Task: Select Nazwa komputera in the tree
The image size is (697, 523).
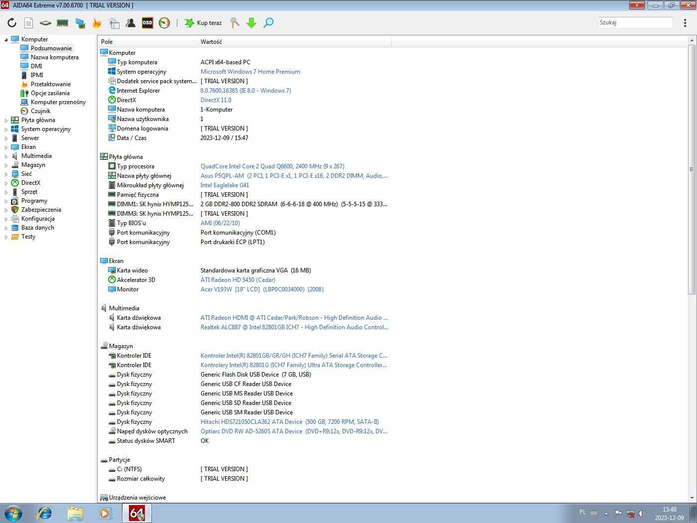Action: (x=55, y=57)
